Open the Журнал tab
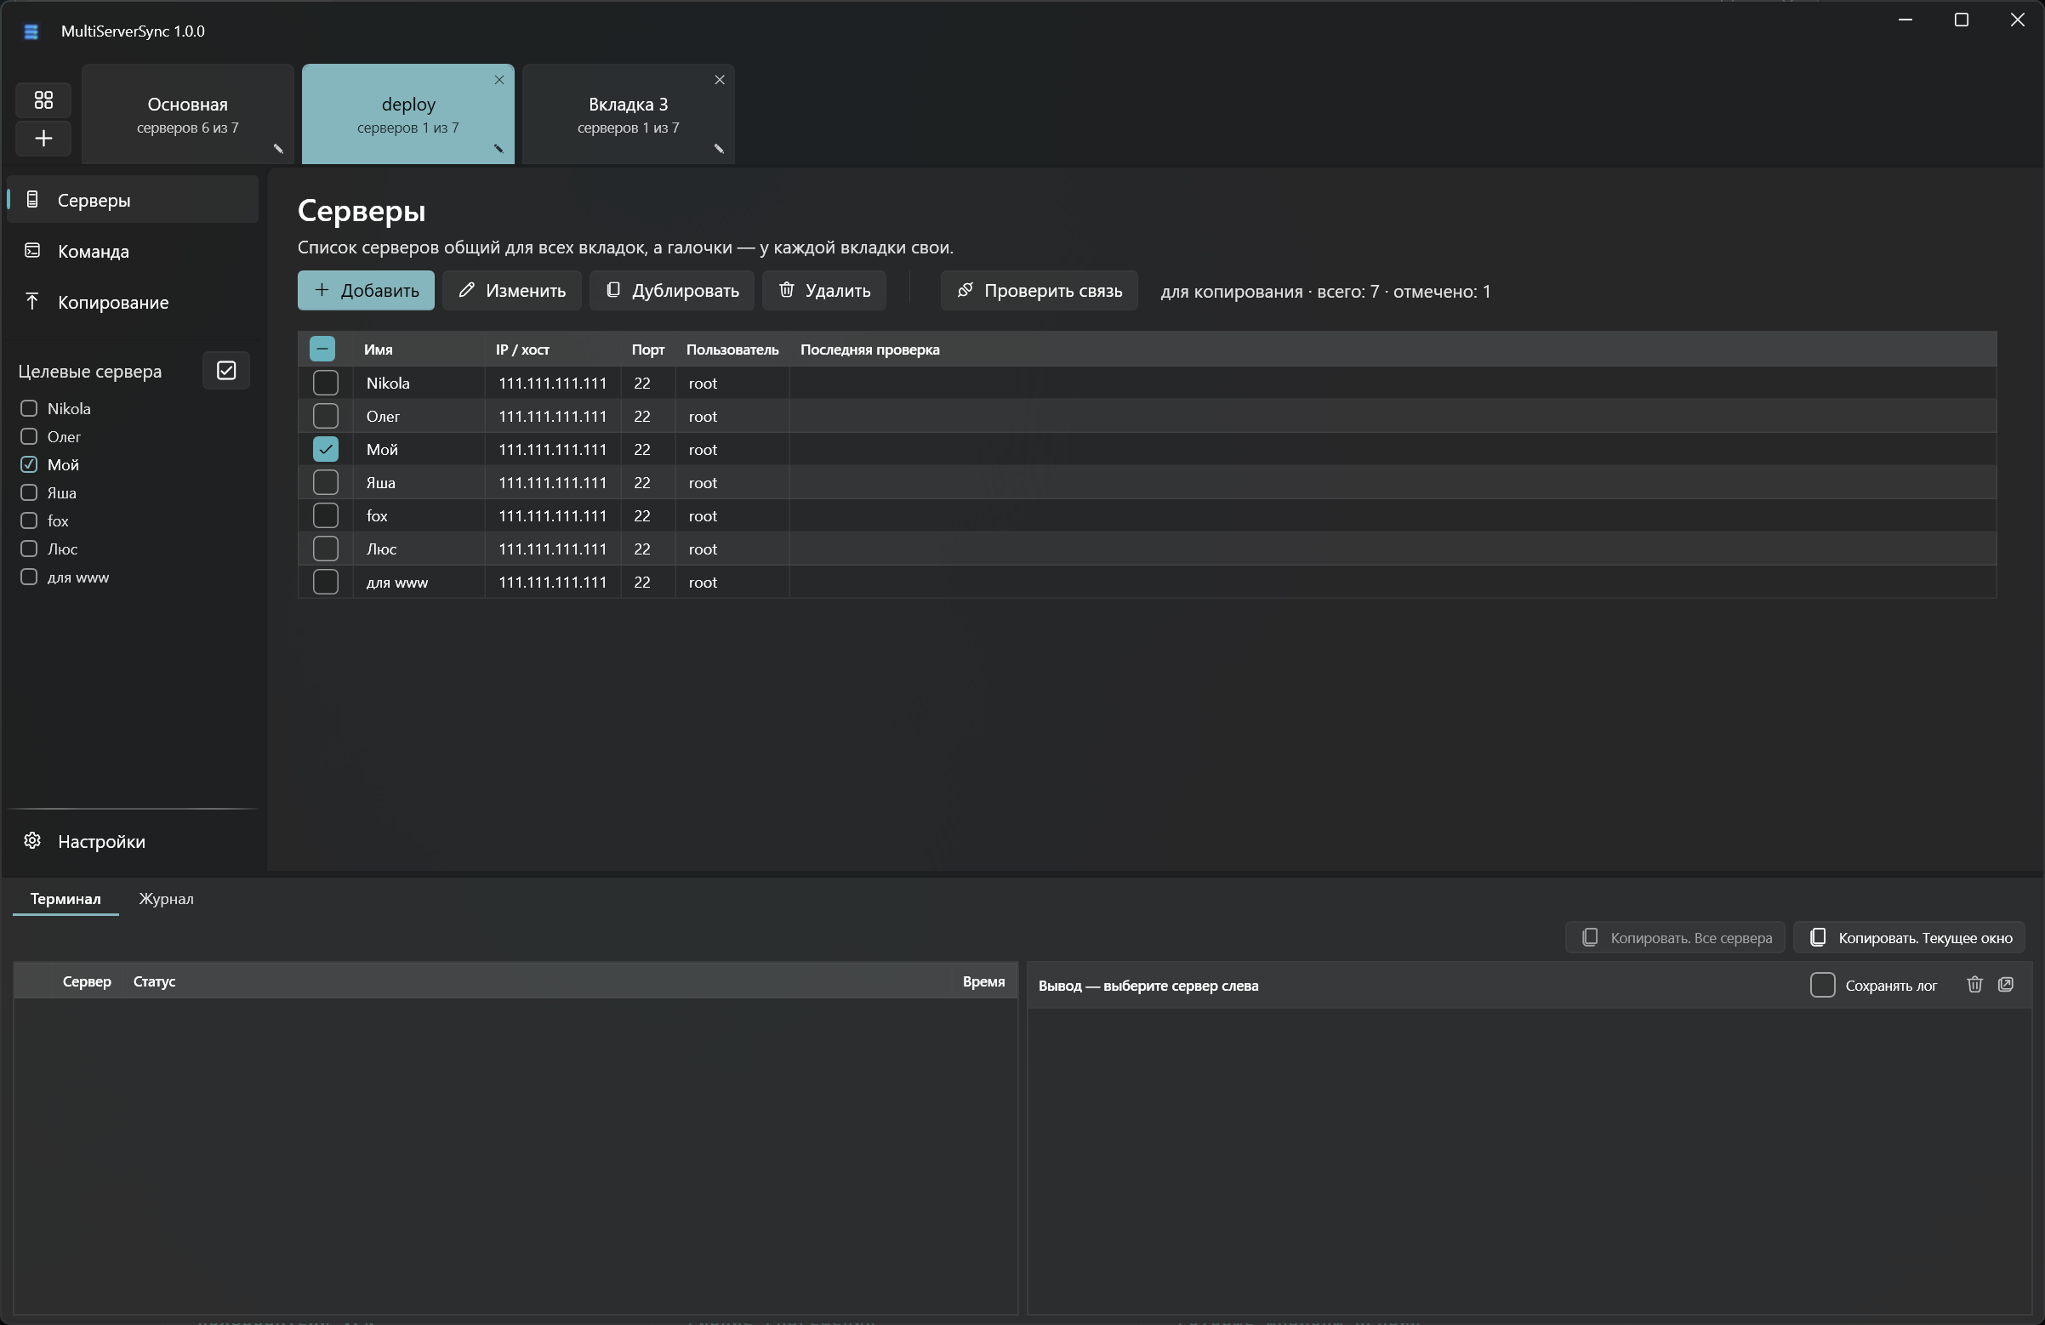This screenshot has width=2045, height=1325. 166,899
